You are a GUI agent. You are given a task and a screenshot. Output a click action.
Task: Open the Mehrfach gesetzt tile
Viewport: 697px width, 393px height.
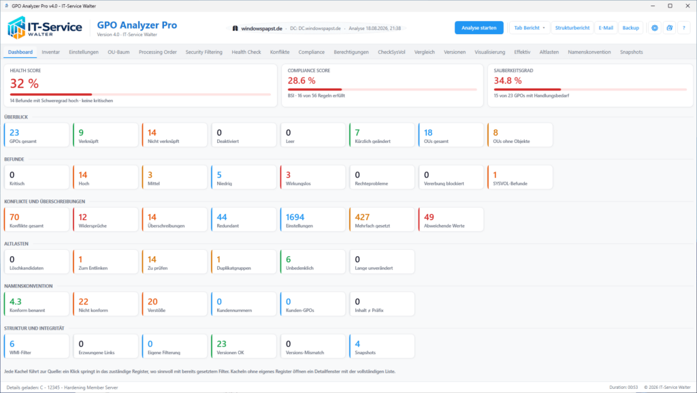(382, 219)
